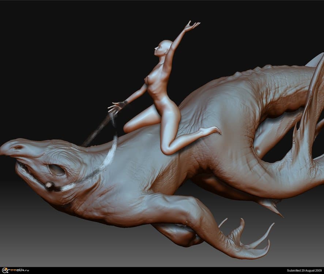The image size is (324, 274).
Task: Click the Arttalk.ru logo watermark
Action: [15, 270]
